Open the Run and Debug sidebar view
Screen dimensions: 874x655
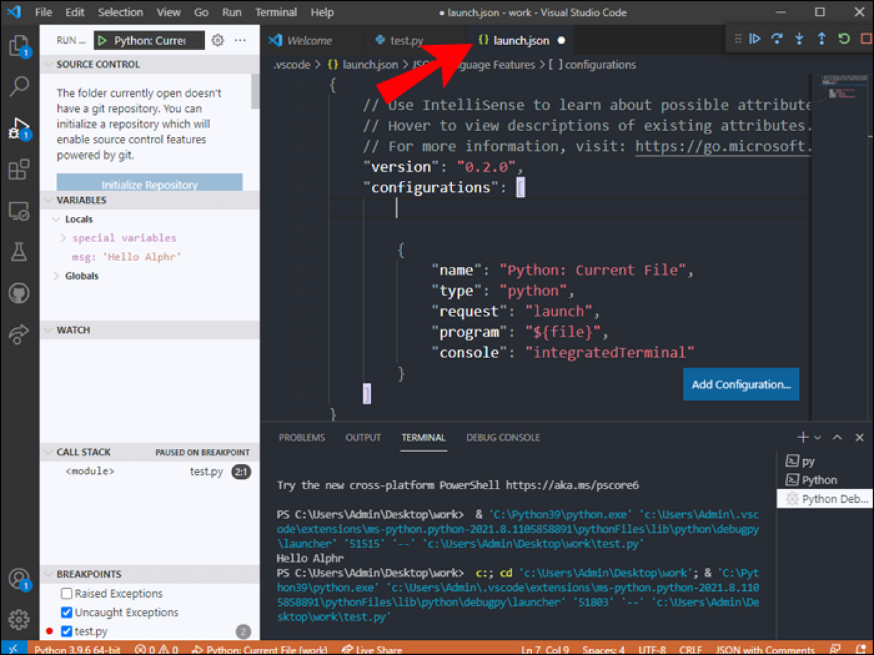point(18,128)
